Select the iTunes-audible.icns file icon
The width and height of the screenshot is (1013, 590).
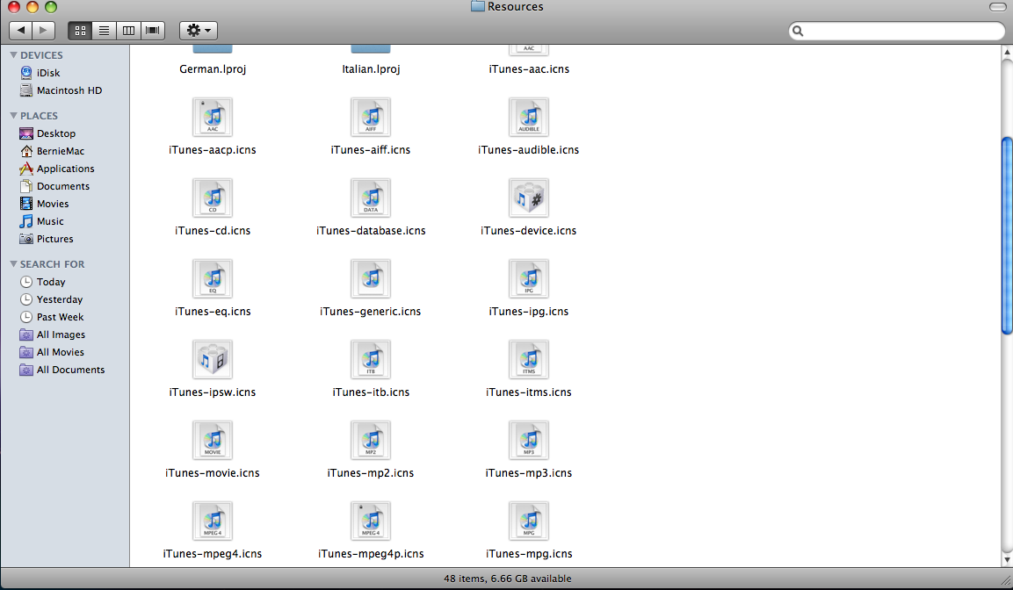point(529,117)
